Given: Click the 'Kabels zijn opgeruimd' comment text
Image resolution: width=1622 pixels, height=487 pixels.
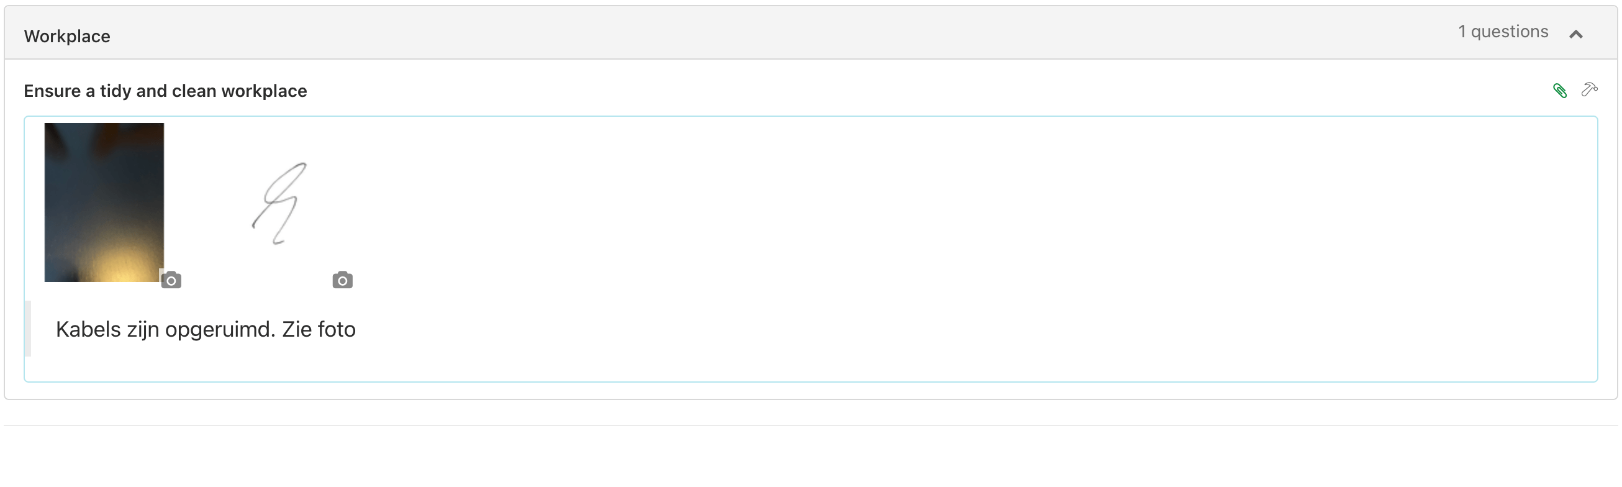Looking at the screenshot, I should tap(206, 329).
